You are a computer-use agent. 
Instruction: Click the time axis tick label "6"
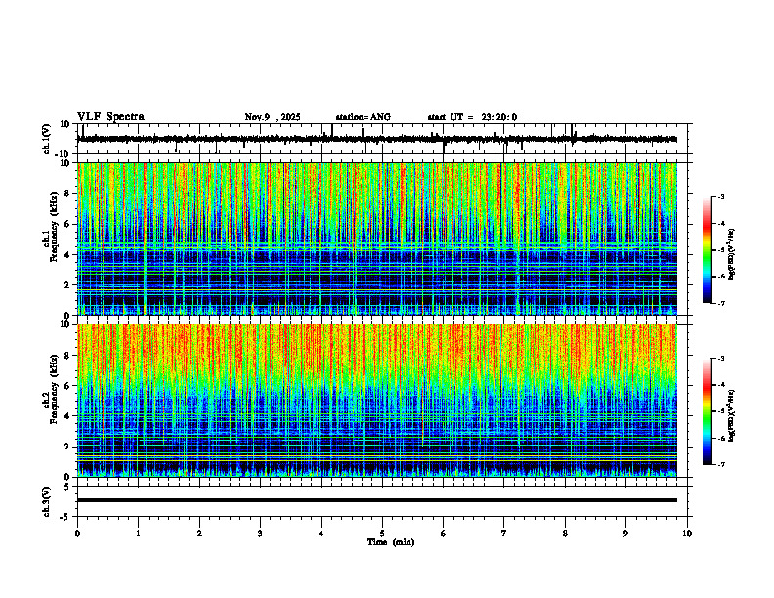[444, 534]
